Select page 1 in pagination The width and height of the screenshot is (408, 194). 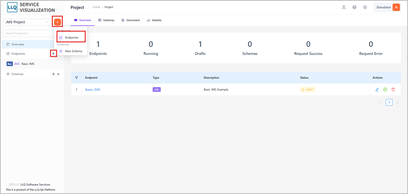389,103
